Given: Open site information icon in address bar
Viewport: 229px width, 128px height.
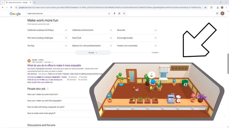Looking at the screenshot, I should tap(16, 7).
